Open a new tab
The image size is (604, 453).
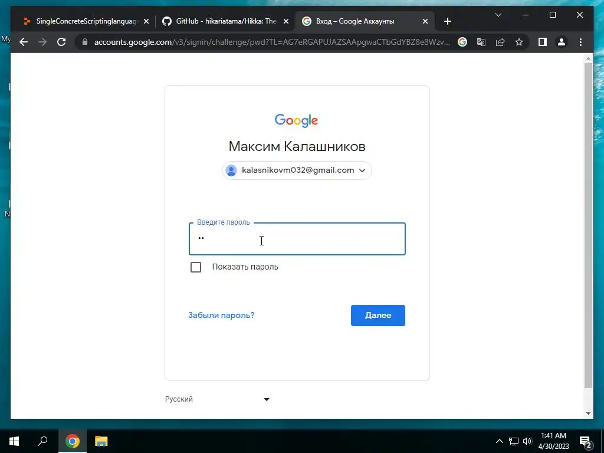447,22
